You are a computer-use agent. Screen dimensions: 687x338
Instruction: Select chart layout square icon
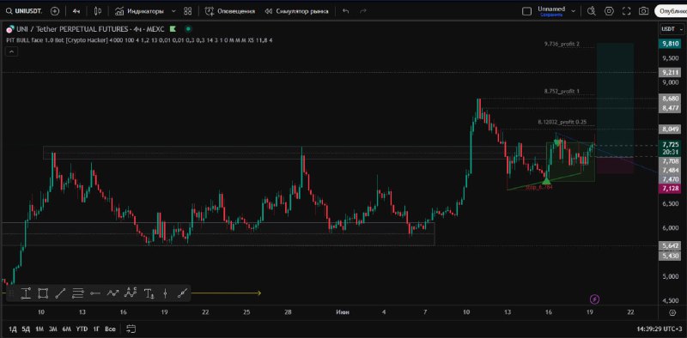[x=527, y=11]
